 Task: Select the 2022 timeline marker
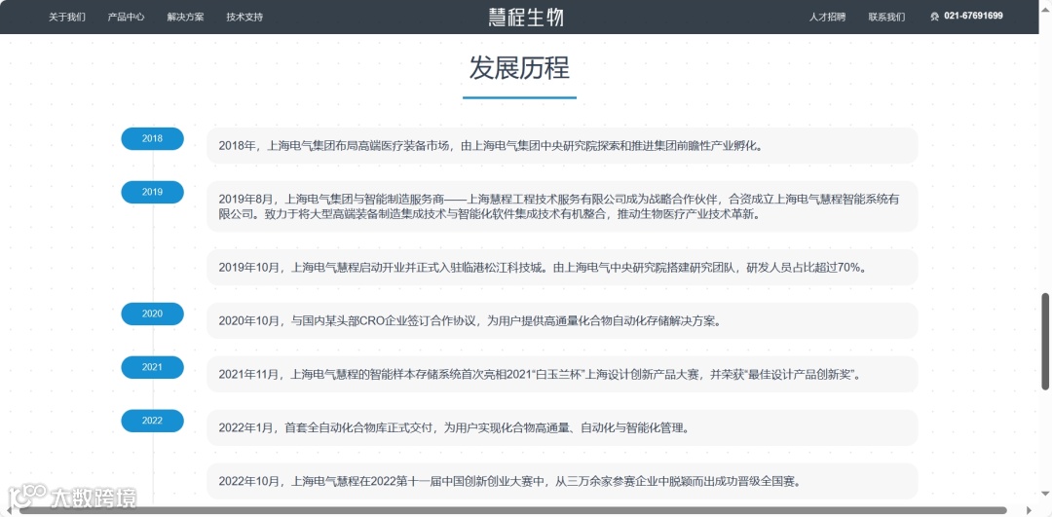click(x=152, y=422)
